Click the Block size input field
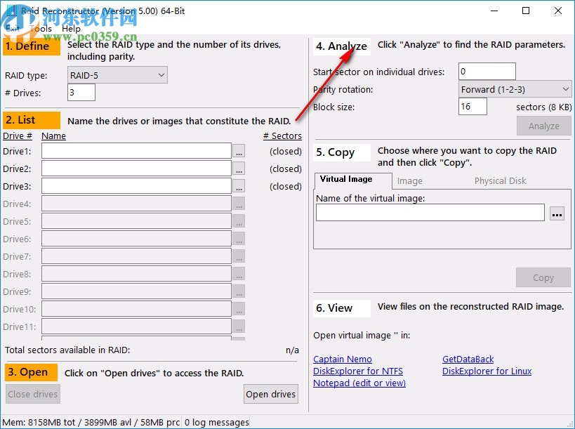This screenshot has width=575, height=429. 472,106
